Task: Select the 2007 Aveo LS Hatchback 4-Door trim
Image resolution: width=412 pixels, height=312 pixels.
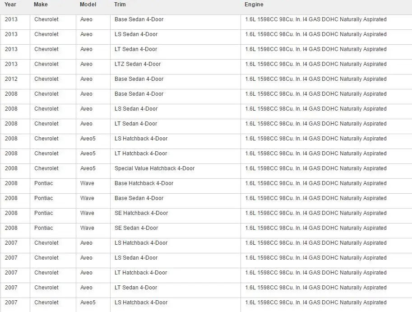Action: 141,243
